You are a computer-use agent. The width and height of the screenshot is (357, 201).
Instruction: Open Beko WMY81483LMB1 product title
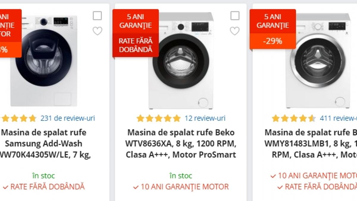(x=311, y=144)
